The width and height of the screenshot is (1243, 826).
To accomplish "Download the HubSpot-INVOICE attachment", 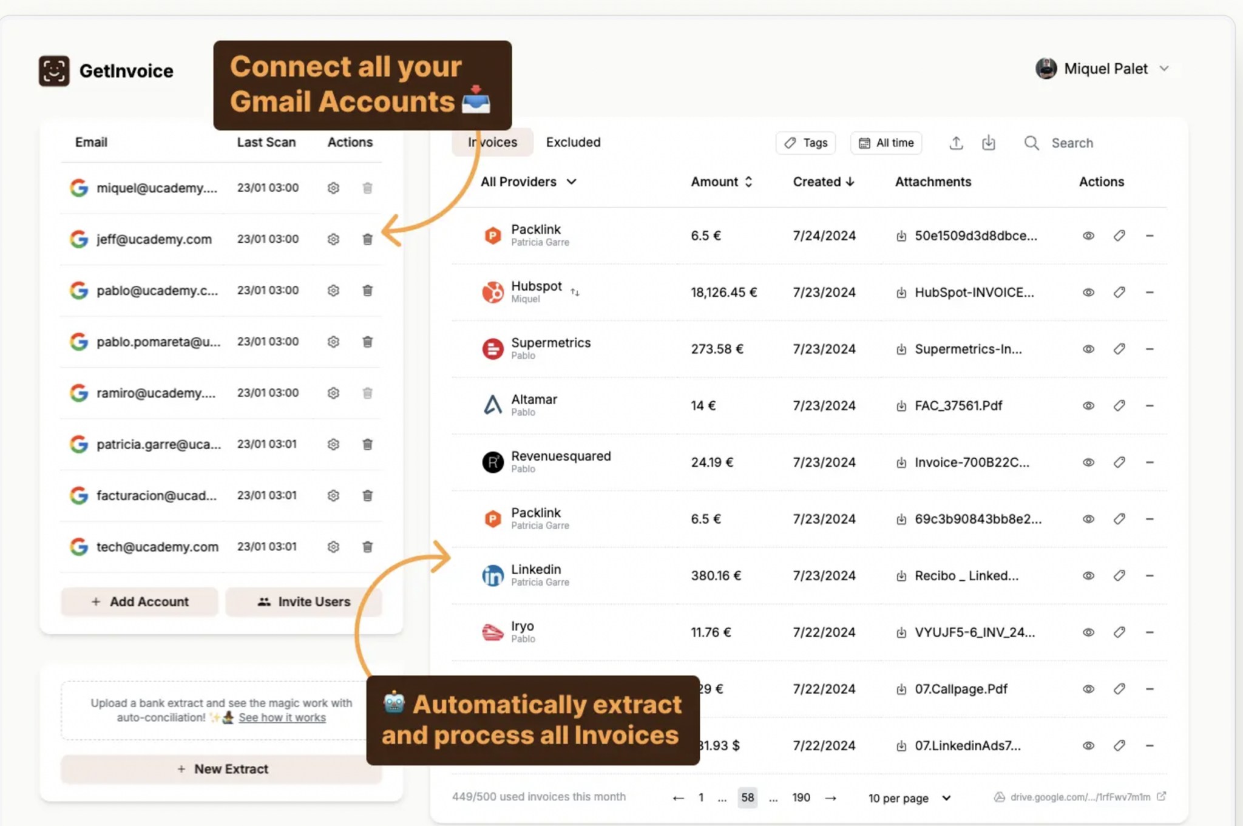I will [x=901, y=292].
